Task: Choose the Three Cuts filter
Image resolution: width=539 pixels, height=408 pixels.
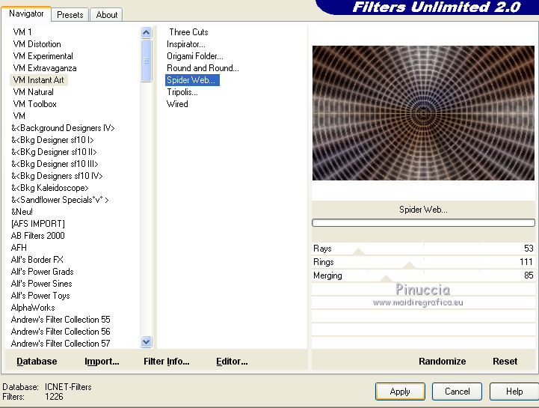Action: point(188,32)
